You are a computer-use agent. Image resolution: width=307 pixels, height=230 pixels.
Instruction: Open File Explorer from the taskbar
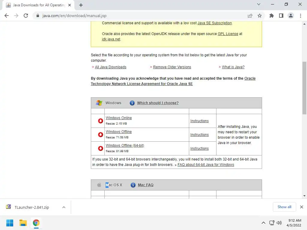[x=23, y=223]
